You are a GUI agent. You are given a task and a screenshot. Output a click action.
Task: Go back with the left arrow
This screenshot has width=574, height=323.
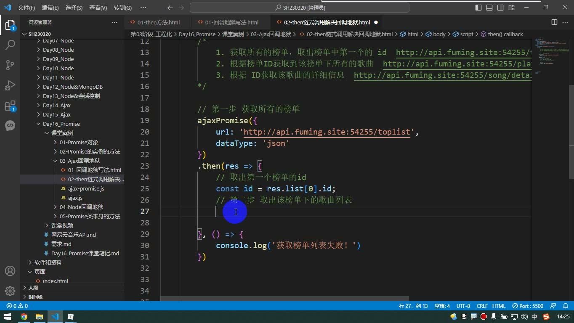(x=170, y=8)
